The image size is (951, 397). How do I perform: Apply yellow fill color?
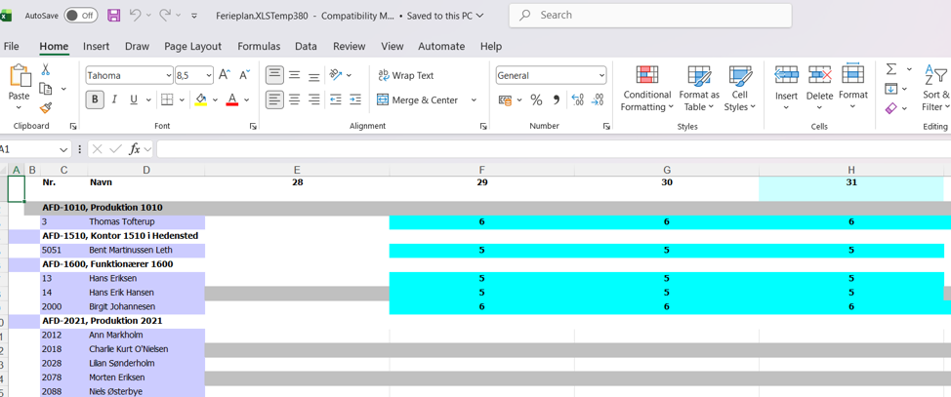tap(201, 99)
